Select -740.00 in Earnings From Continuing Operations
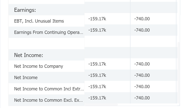The height and width of the screenshot is (108, 181). [x=142, y=30]
